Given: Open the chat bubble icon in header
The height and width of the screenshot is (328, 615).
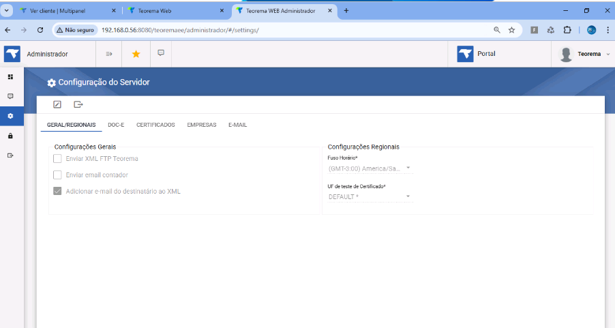Looking at the screenshot, I should click(x=161, y=53).
